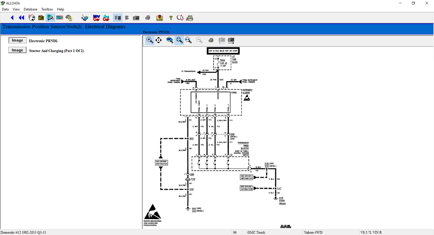Click the pencil and notepad icon
434x235 pixels.
pyautogui.click(x=85, y=18)
